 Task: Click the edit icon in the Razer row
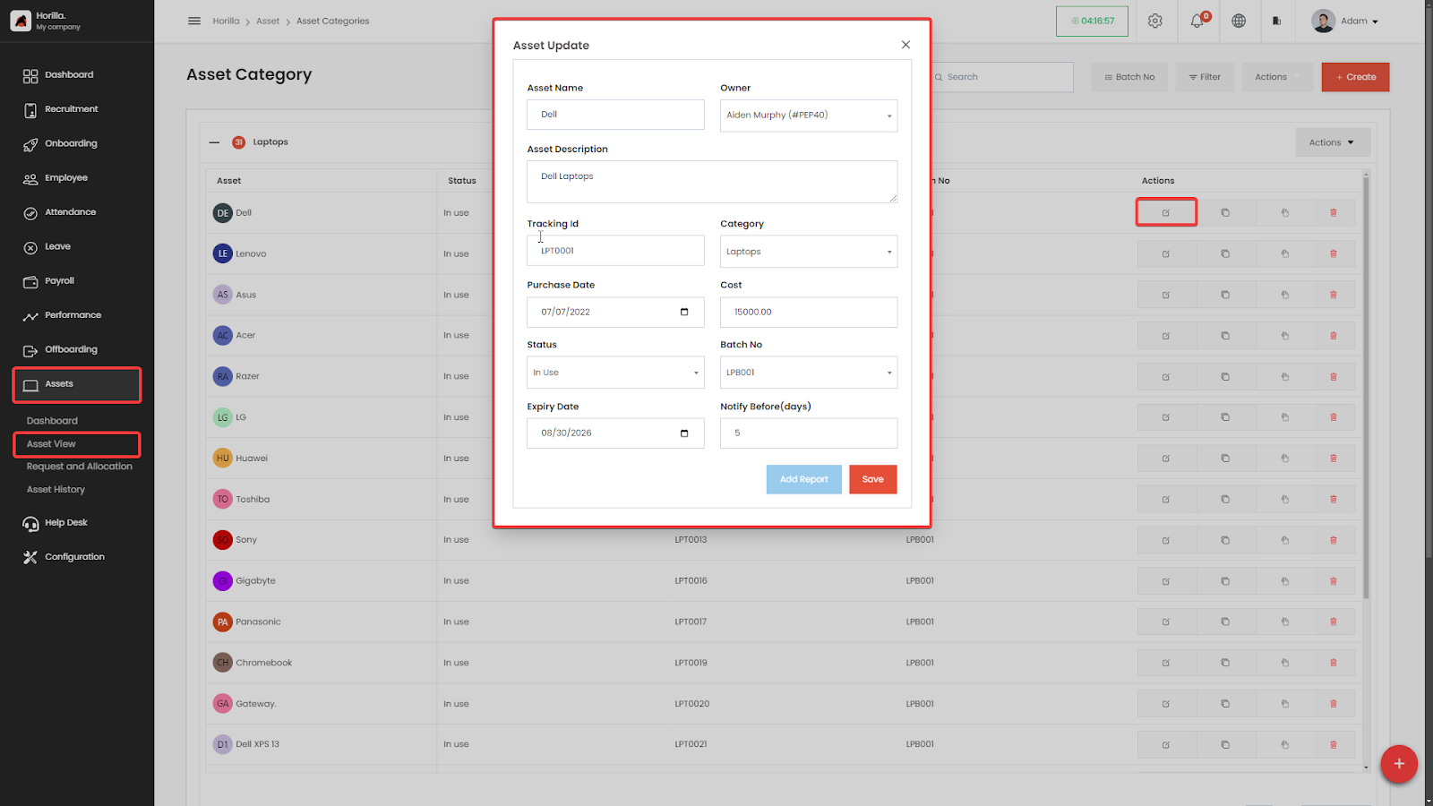[1166, 377]
